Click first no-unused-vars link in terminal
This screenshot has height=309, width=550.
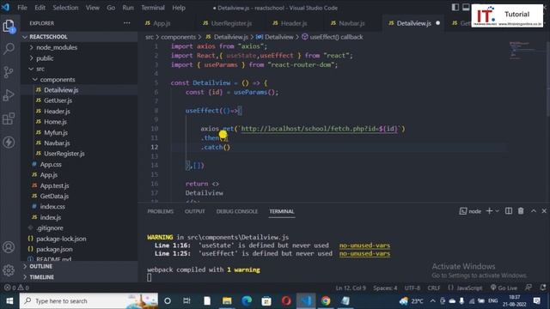point(364,245)
